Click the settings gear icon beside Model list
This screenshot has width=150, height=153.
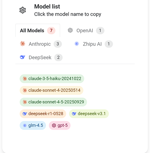(23, 10)
